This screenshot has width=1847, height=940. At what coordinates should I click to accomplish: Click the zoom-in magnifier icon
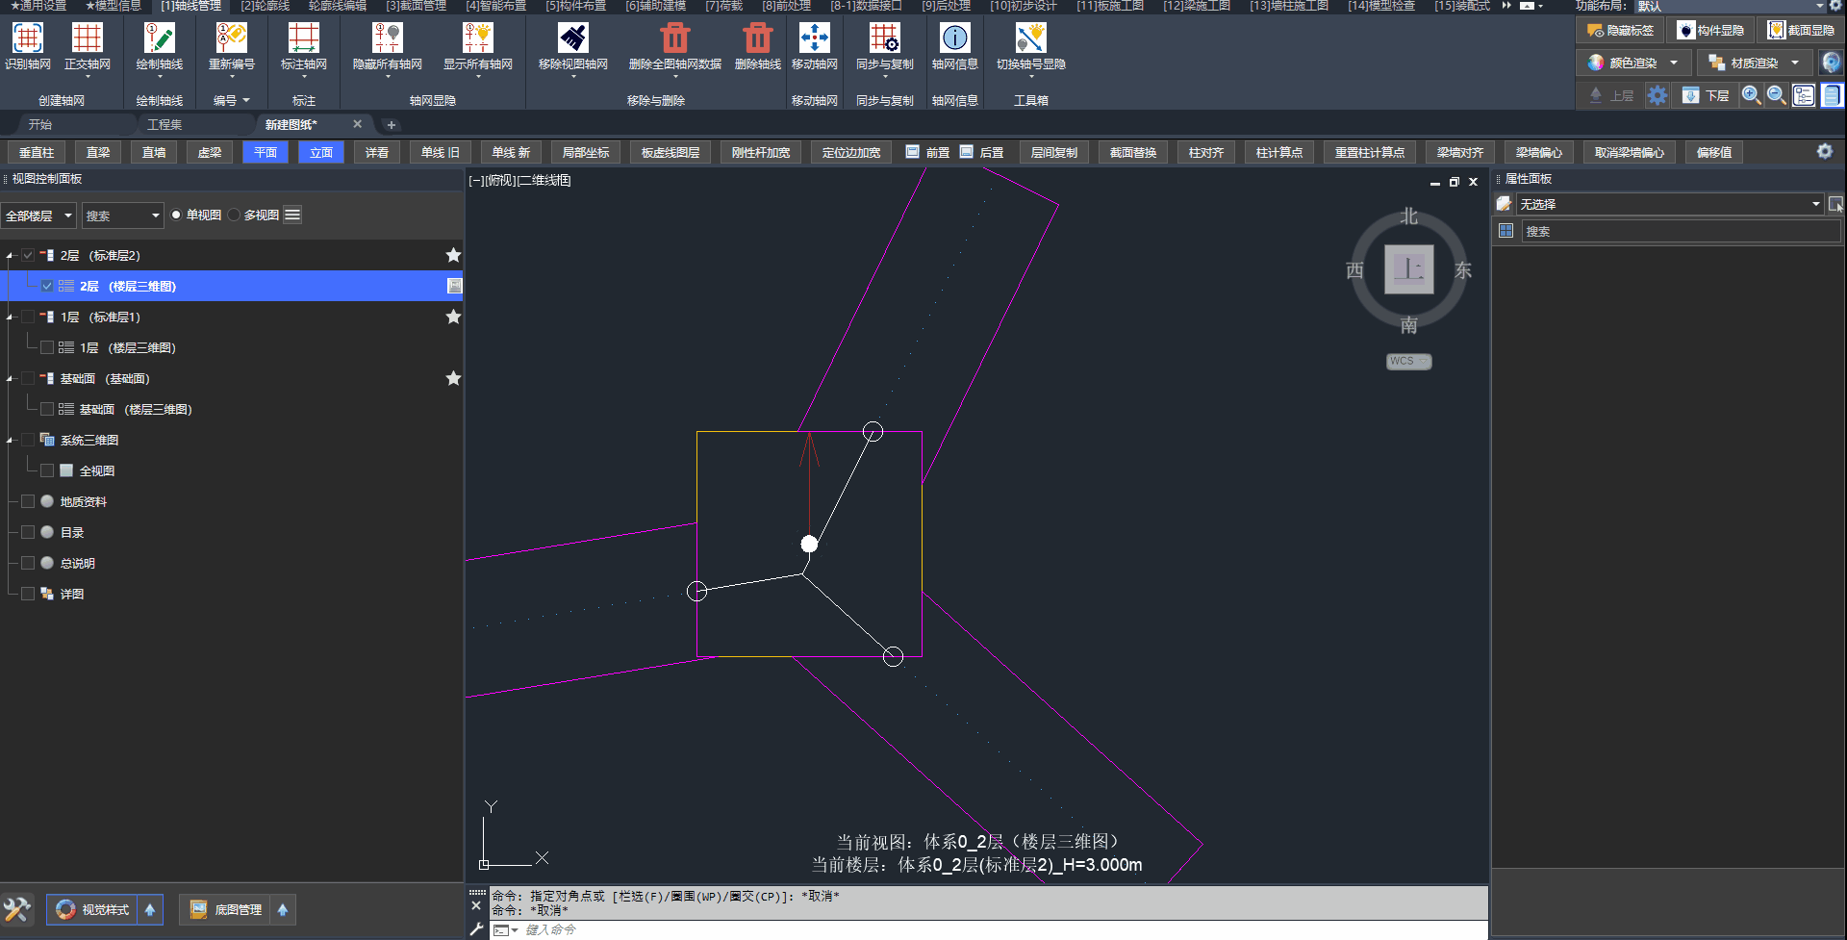1751,95
